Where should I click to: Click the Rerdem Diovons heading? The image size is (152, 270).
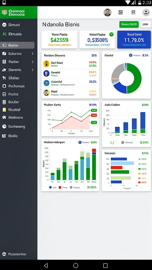(55, 55)
